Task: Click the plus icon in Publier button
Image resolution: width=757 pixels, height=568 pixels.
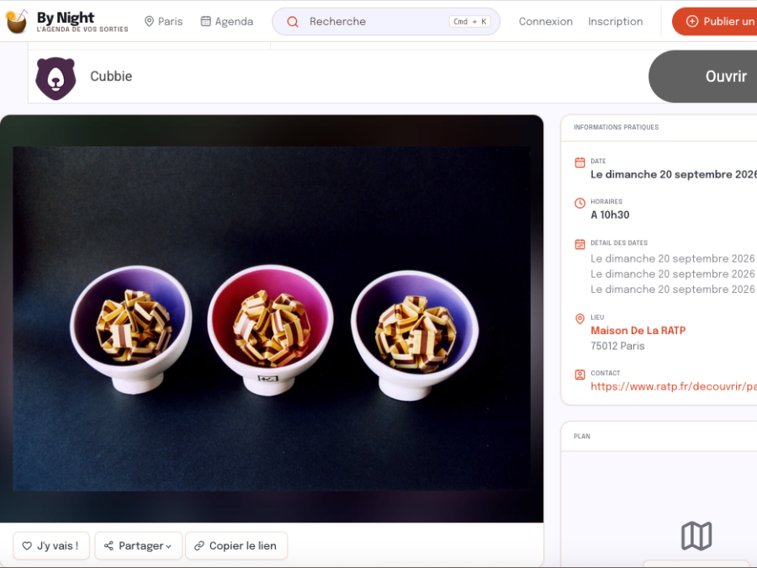Action: point(692,21)
